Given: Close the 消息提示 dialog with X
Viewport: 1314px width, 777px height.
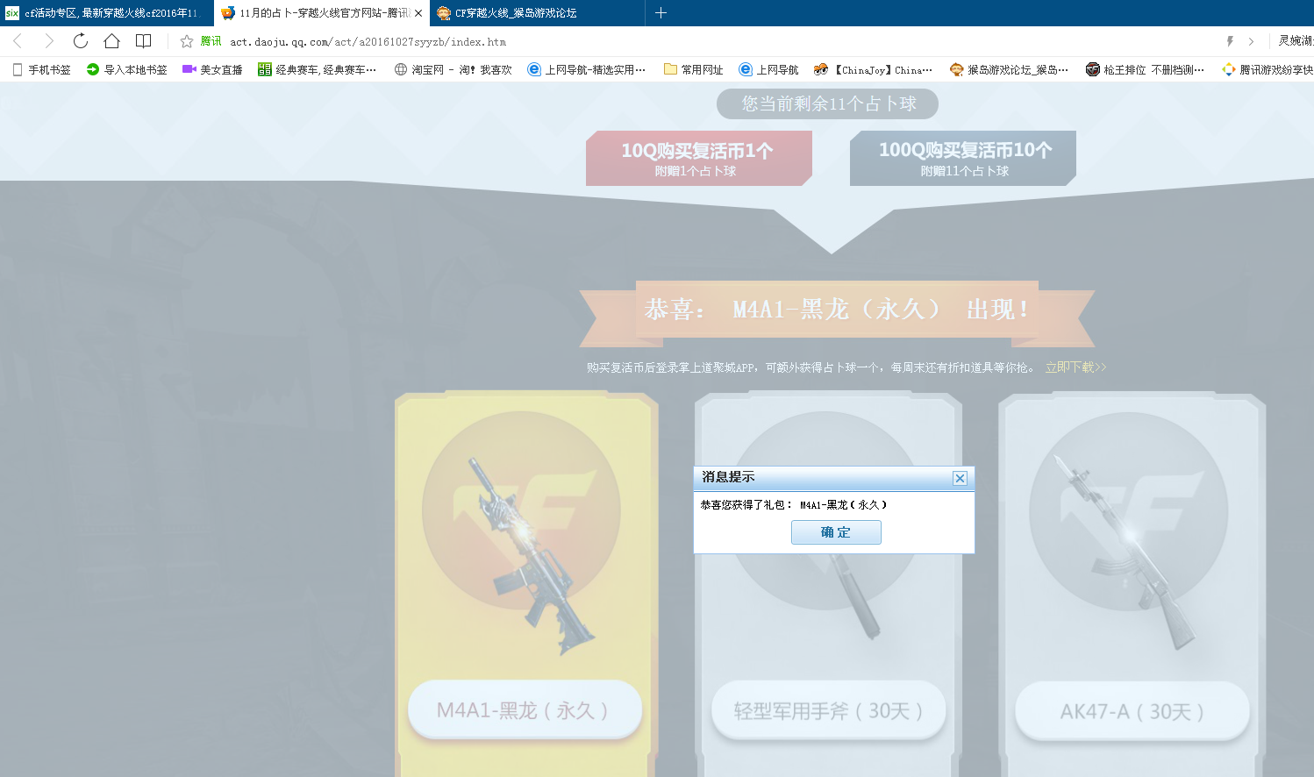Looking at the screenshot, I should (x=960, y=478).
